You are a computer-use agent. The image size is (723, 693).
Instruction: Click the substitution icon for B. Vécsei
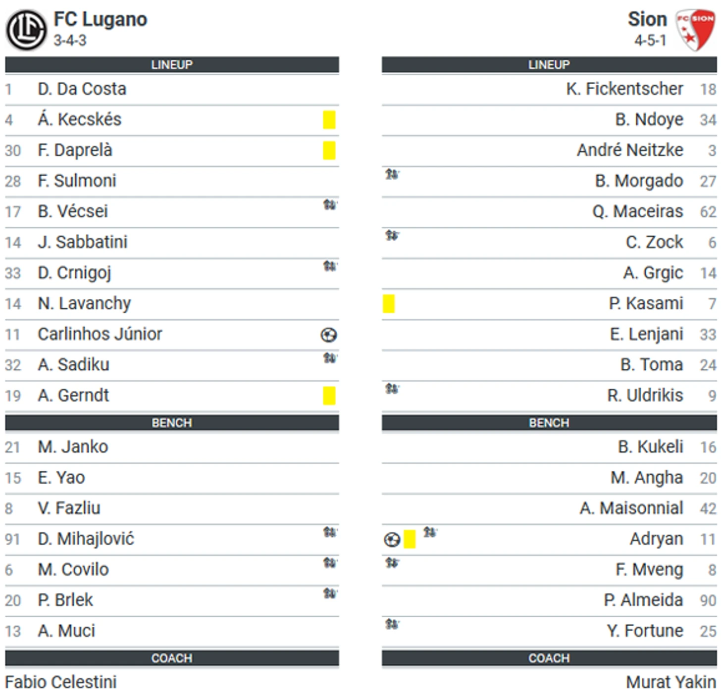point(330,204)
